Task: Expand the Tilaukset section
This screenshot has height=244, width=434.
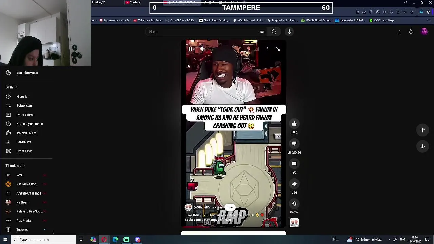Action: [15, 166]
